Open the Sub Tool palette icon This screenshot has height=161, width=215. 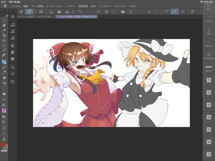pyautogui.click(x=13, y=25)
